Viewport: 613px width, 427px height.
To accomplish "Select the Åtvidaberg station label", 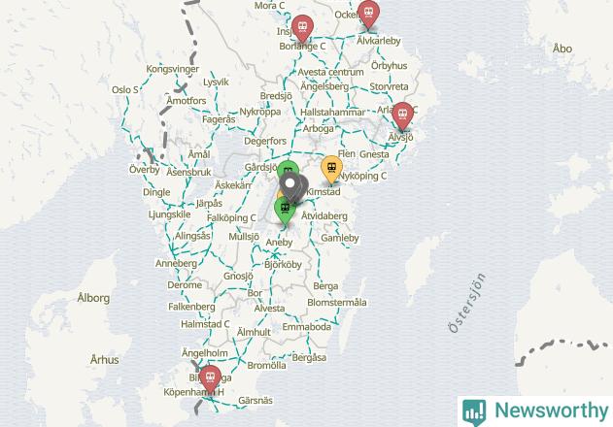I will [324, 216].
